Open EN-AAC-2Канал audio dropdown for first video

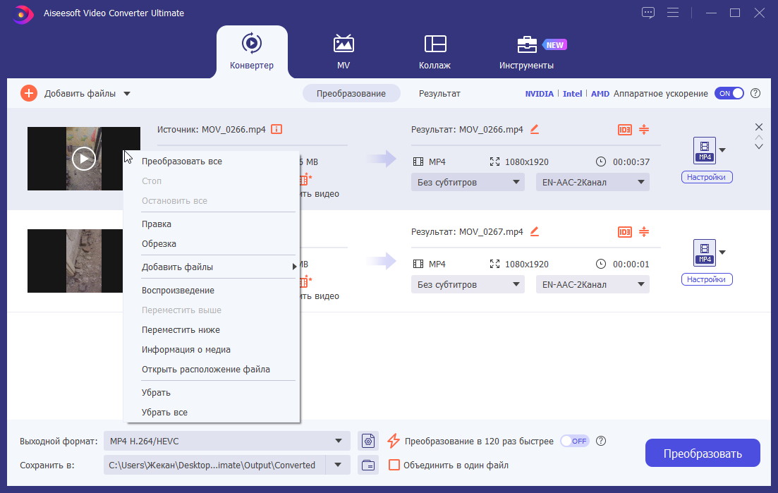pyautogui.click(x=592, y=182)
